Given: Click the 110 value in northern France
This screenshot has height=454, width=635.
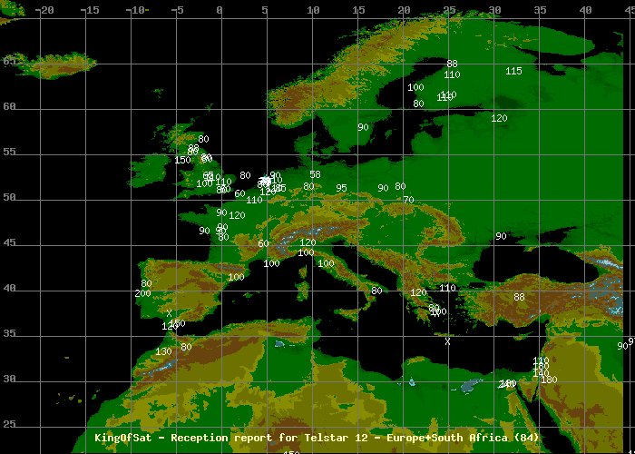Looking at the screenshot, I should coord(254,201).
